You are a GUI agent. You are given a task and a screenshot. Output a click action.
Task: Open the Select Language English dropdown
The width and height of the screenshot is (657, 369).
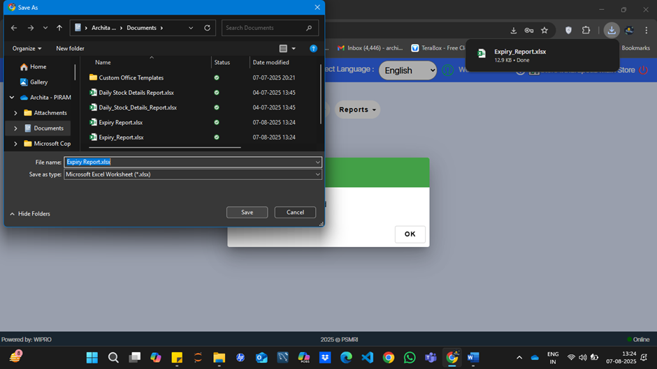point(408,70)
